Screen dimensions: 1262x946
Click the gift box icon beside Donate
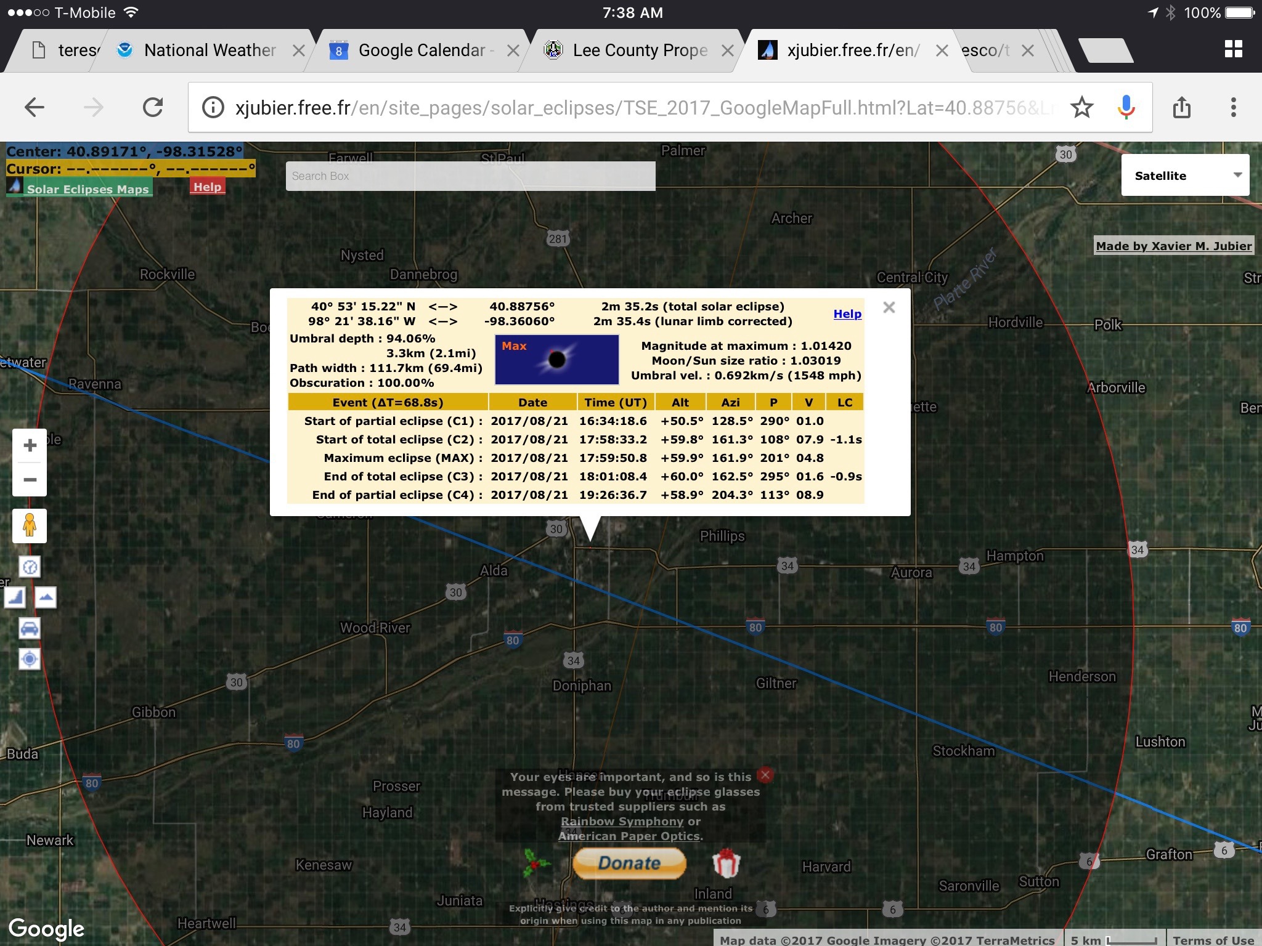[x=726, y=863]
